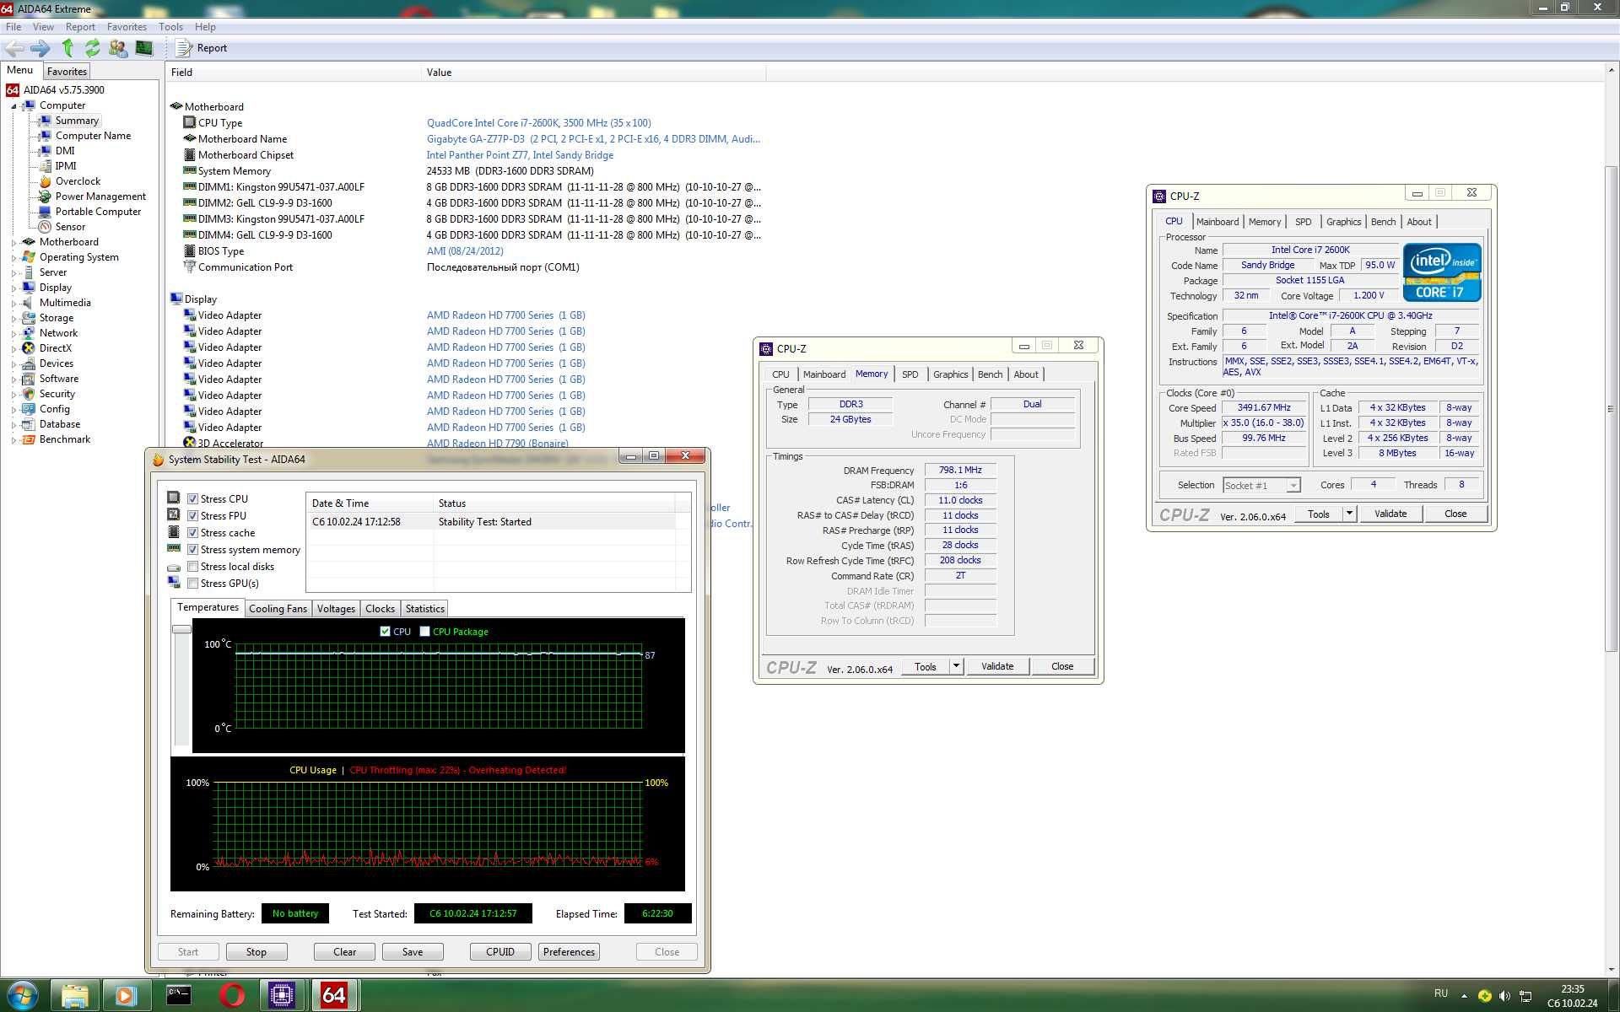The height and width of the screenshot is (1012, 1620).
Task: Switch to the Favorites panel tab
Action: (67, 72)
